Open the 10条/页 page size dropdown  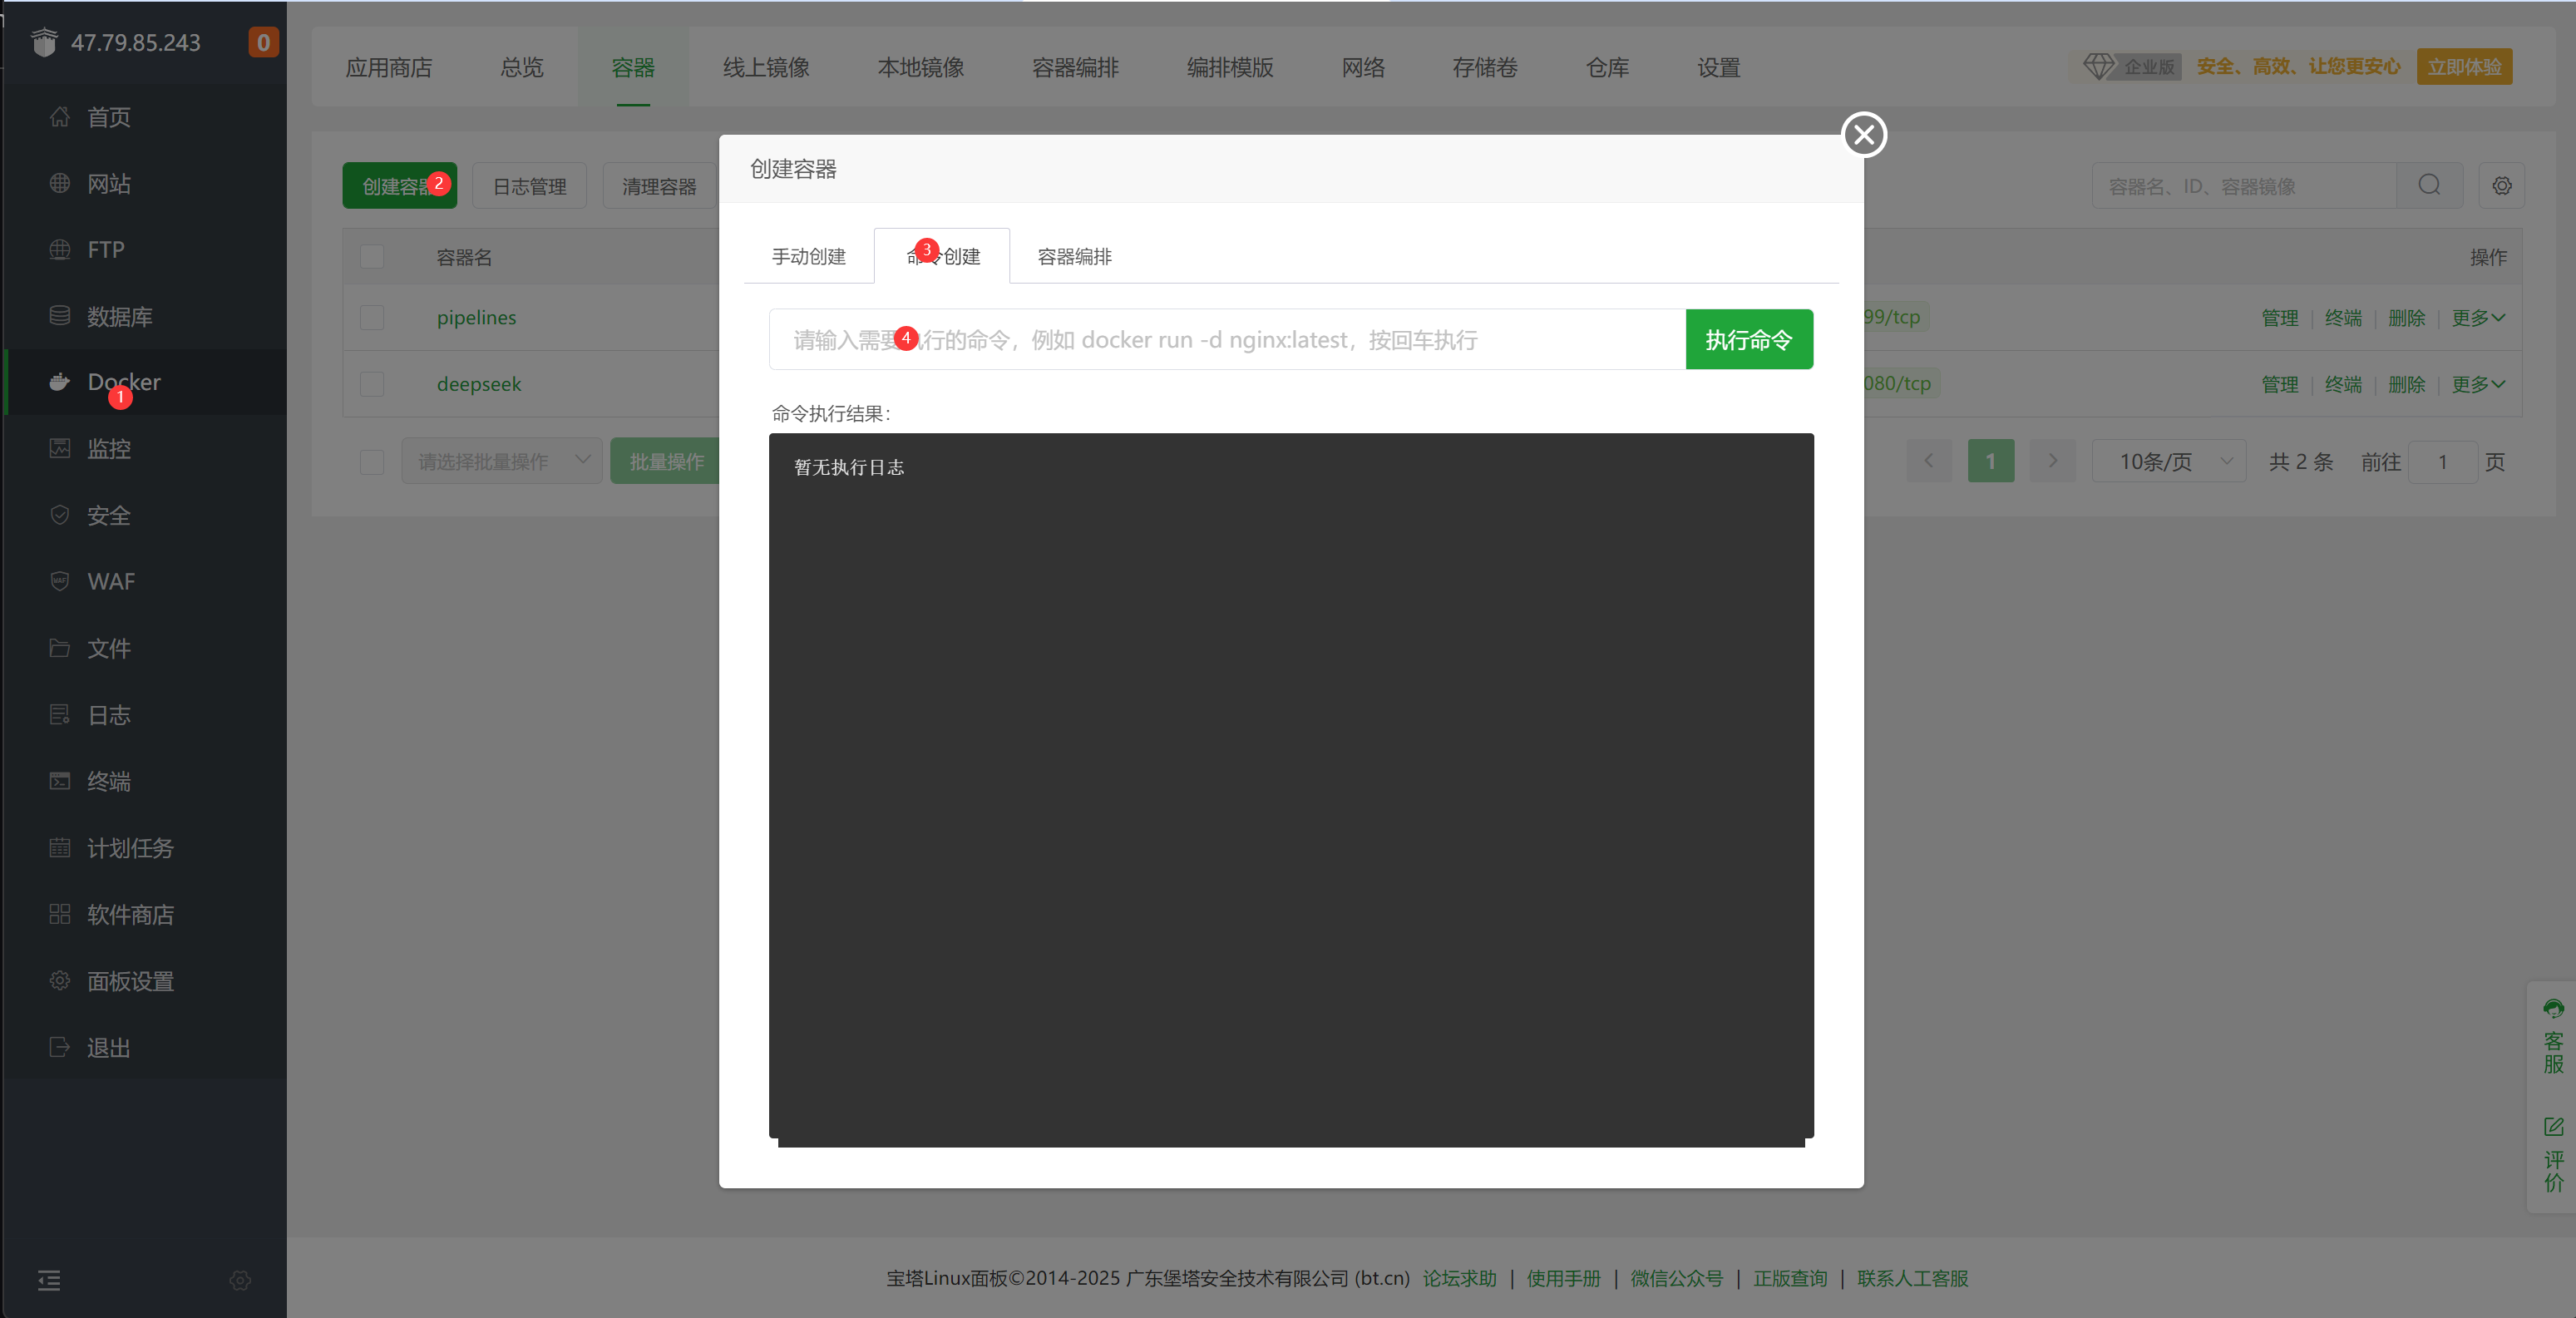[2169, 461]
